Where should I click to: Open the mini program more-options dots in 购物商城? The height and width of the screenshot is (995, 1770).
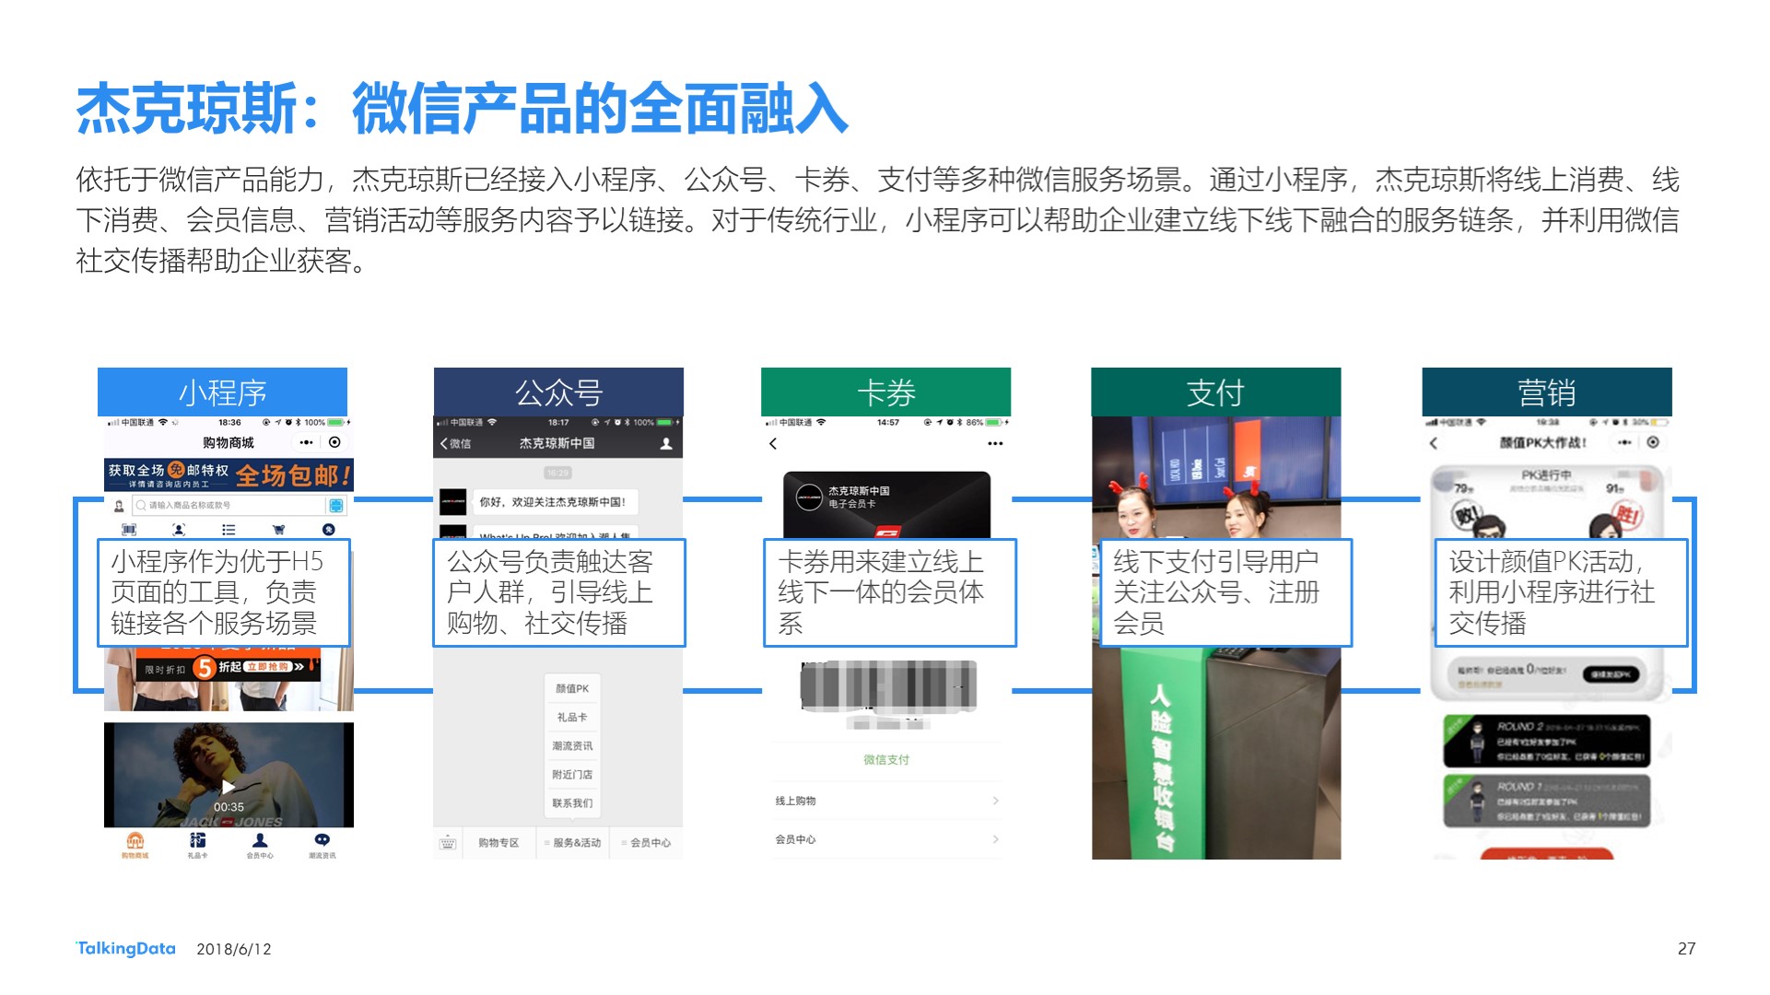[307, 442]
